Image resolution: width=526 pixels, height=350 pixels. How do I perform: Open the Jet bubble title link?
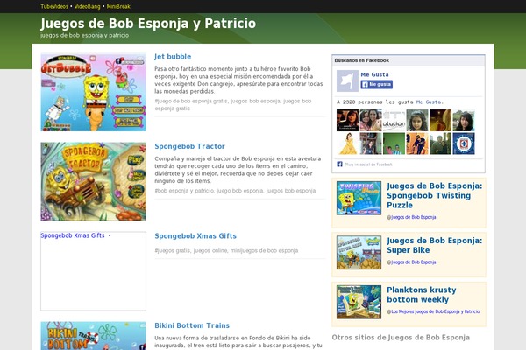pyautogui.click(x=173, y=57)
